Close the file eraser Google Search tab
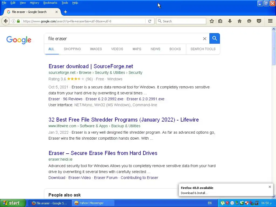 tap(57, 12)
